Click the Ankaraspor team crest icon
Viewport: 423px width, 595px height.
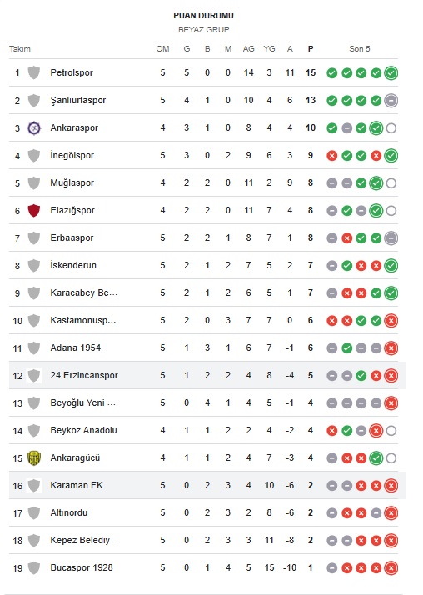coord(34,127)
